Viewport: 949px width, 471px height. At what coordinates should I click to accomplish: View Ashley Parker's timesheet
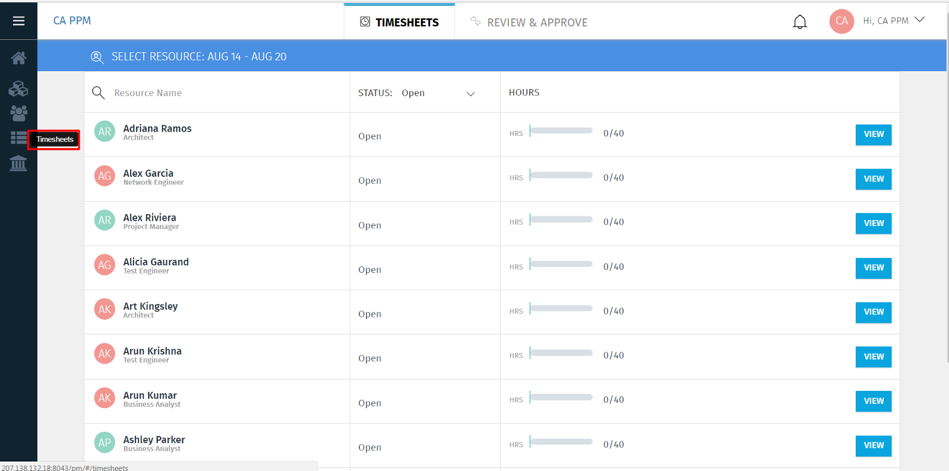874,445
